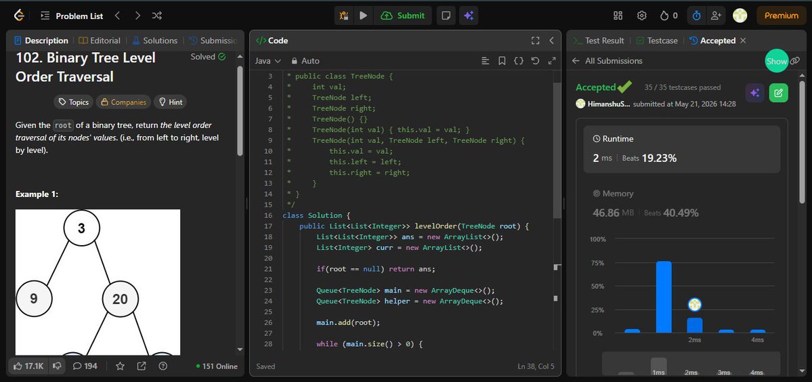The width and height of the screenshot is (812, 382).
Task: Copy submission link icon
Action: pos(795,61)
